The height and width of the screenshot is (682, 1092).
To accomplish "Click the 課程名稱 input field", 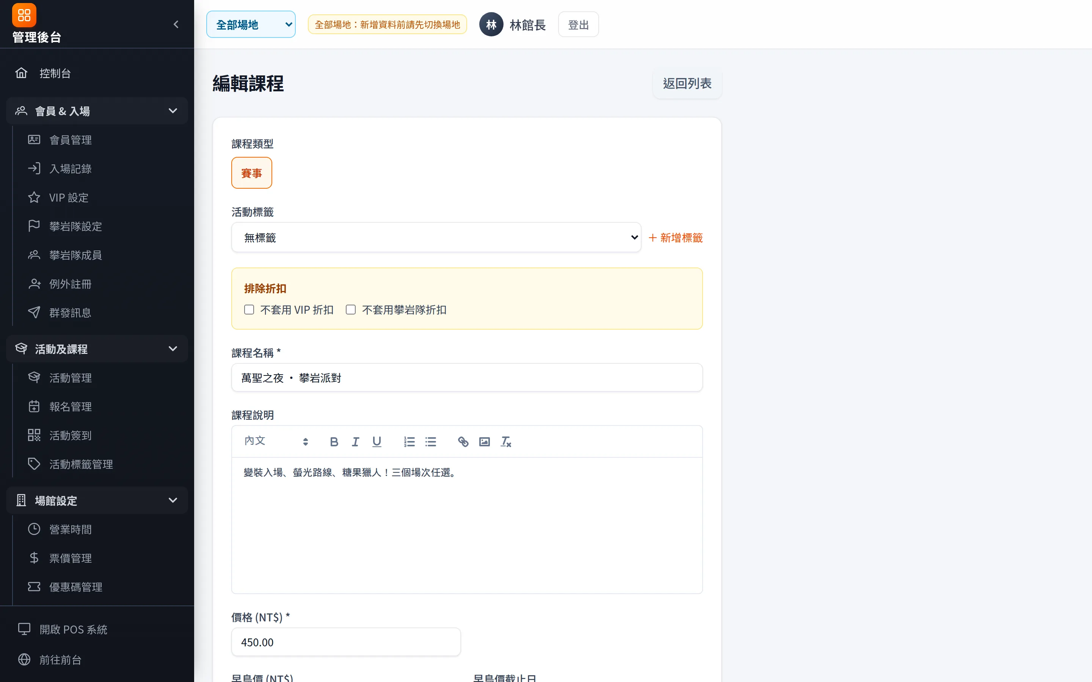I will tap(467, 377).
